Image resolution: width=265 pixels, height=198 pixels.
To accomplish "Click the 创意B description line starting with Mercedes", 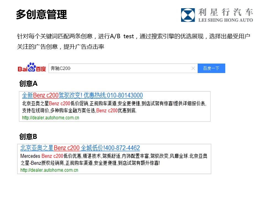I will (x=114, y=156).
